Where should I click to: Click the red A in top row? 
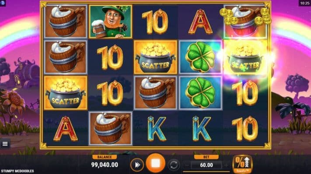(200, 21)
